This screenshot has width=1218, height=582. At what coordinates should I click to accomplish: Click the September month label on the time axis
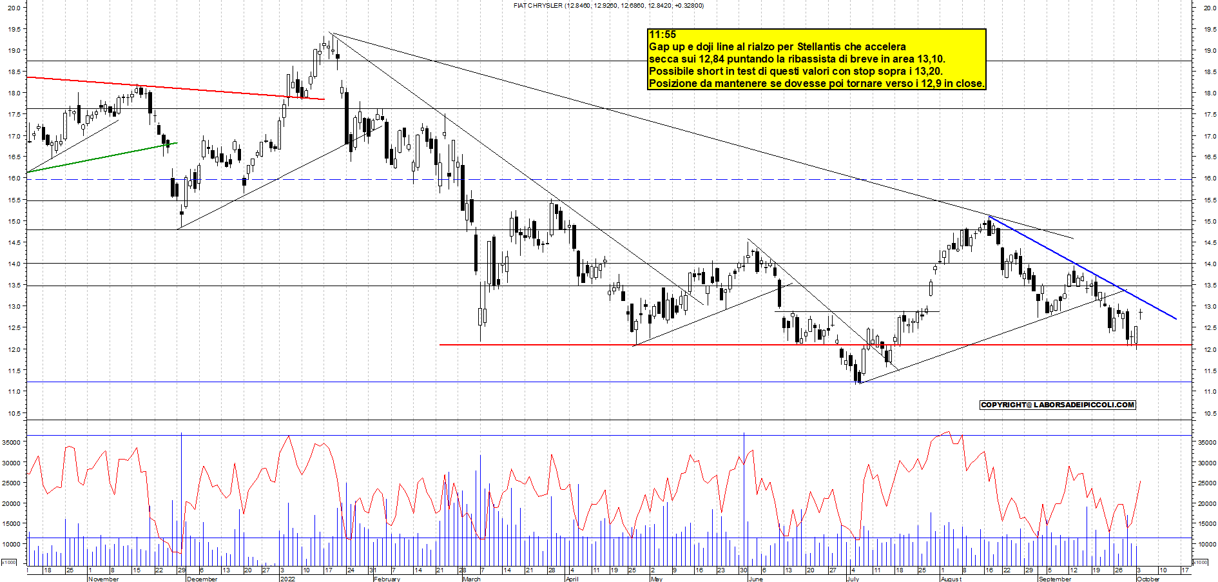[x=1055, y=579]
